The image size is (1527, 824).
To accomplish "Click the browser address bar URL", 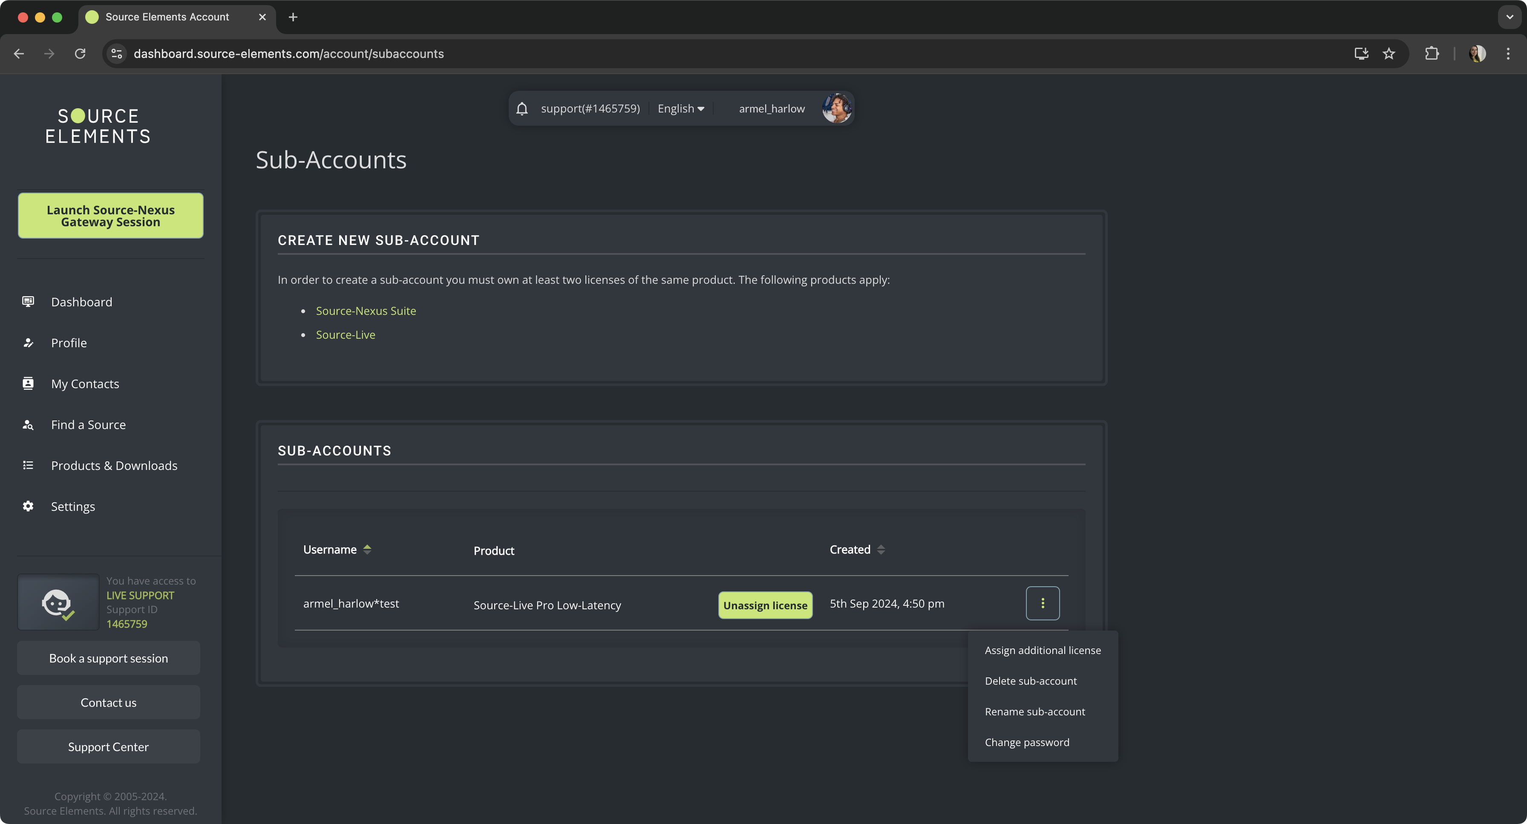I will pyautogui.click(x=289, y=54).
